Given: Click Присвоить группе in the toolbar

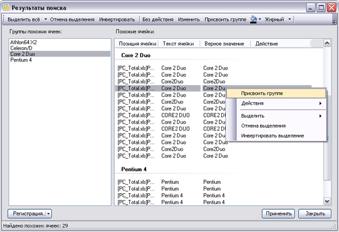Looking at the screenshot, I should (x=225, y=20).
